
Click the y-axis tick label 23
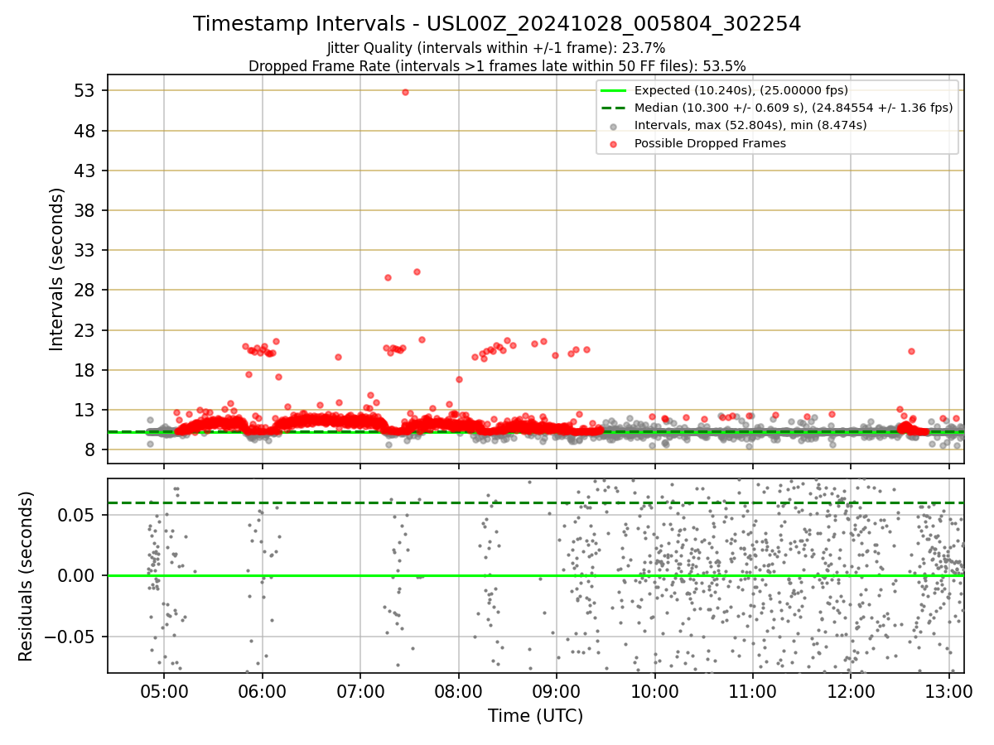86,330
